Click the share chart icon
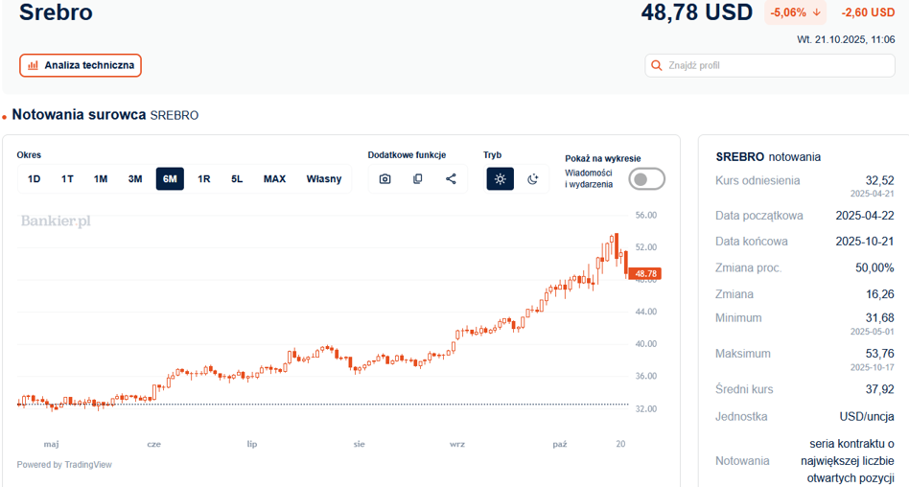This screenshot has width=909, height=487. (451, 179)
